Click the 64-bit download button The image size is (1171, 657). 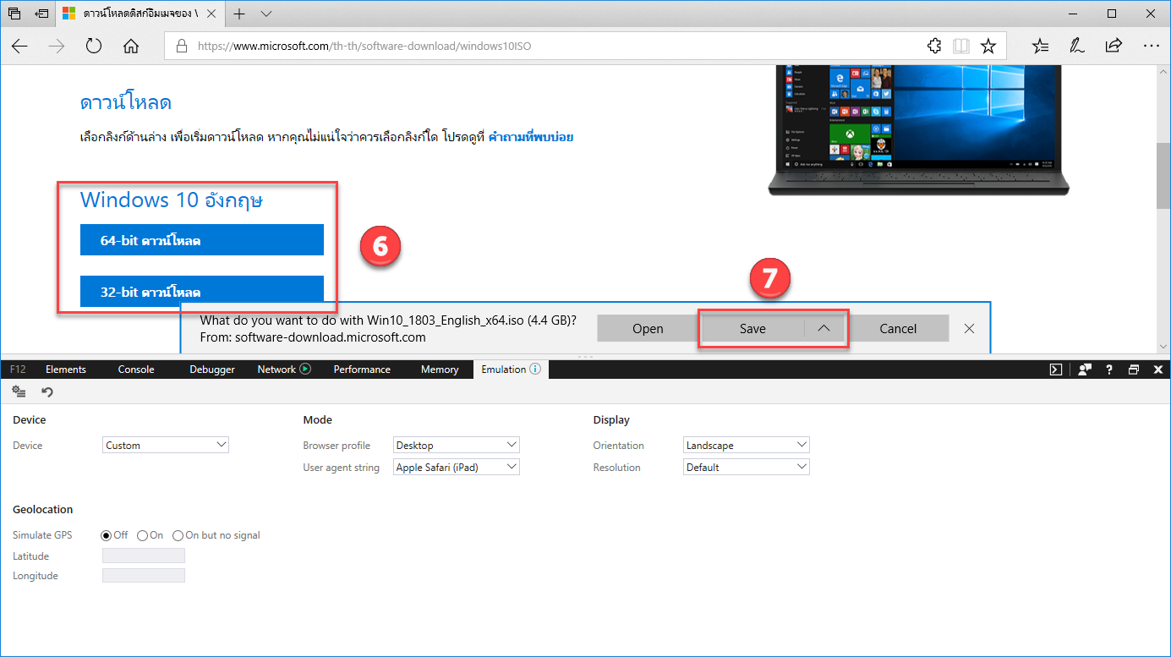coord(202,240)
